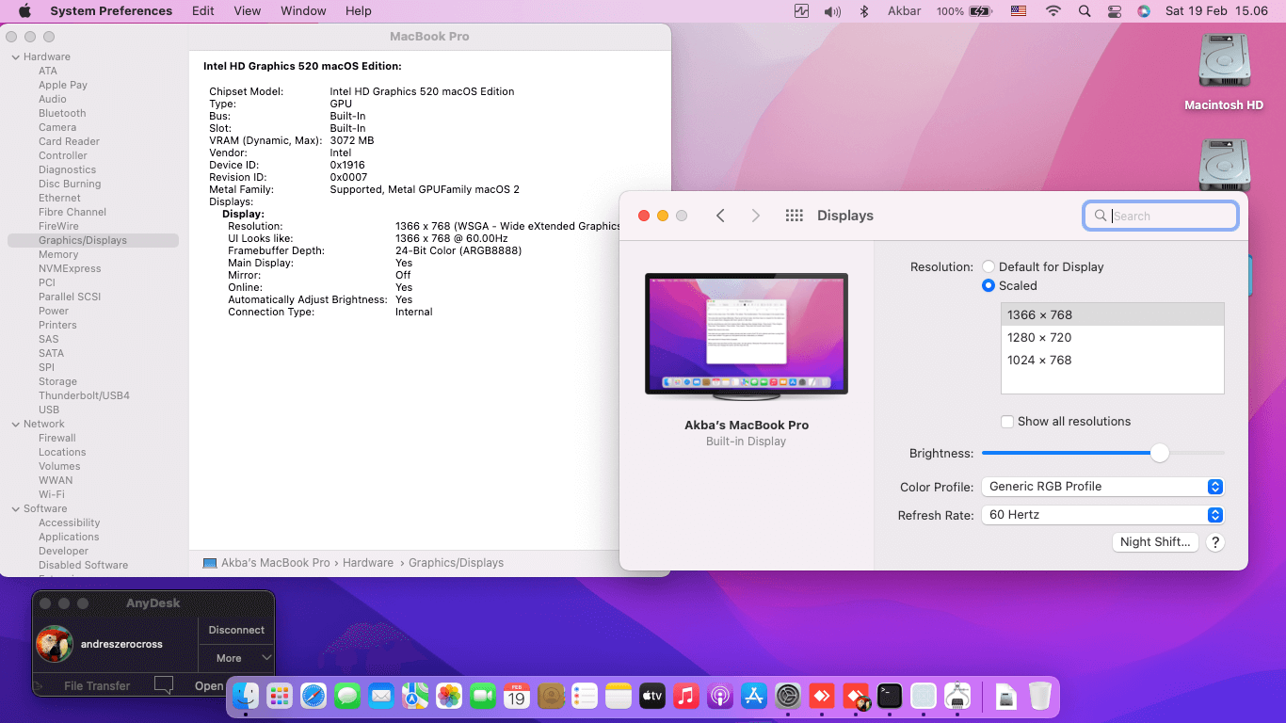
Task: Choose the 1280 × 720 resolution
Action: coord(1113,337)
